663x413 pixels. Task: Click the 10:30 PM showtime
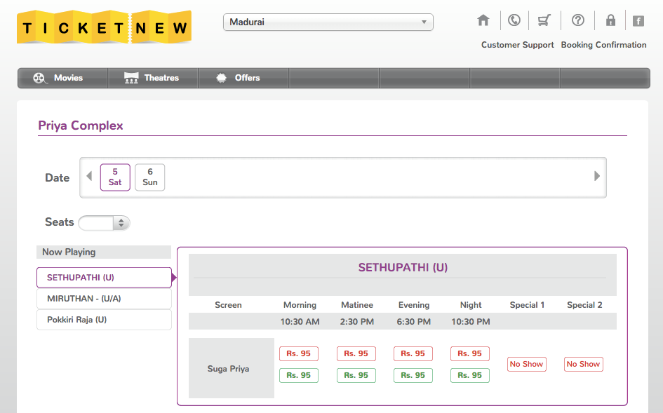(x=471, y=322)
